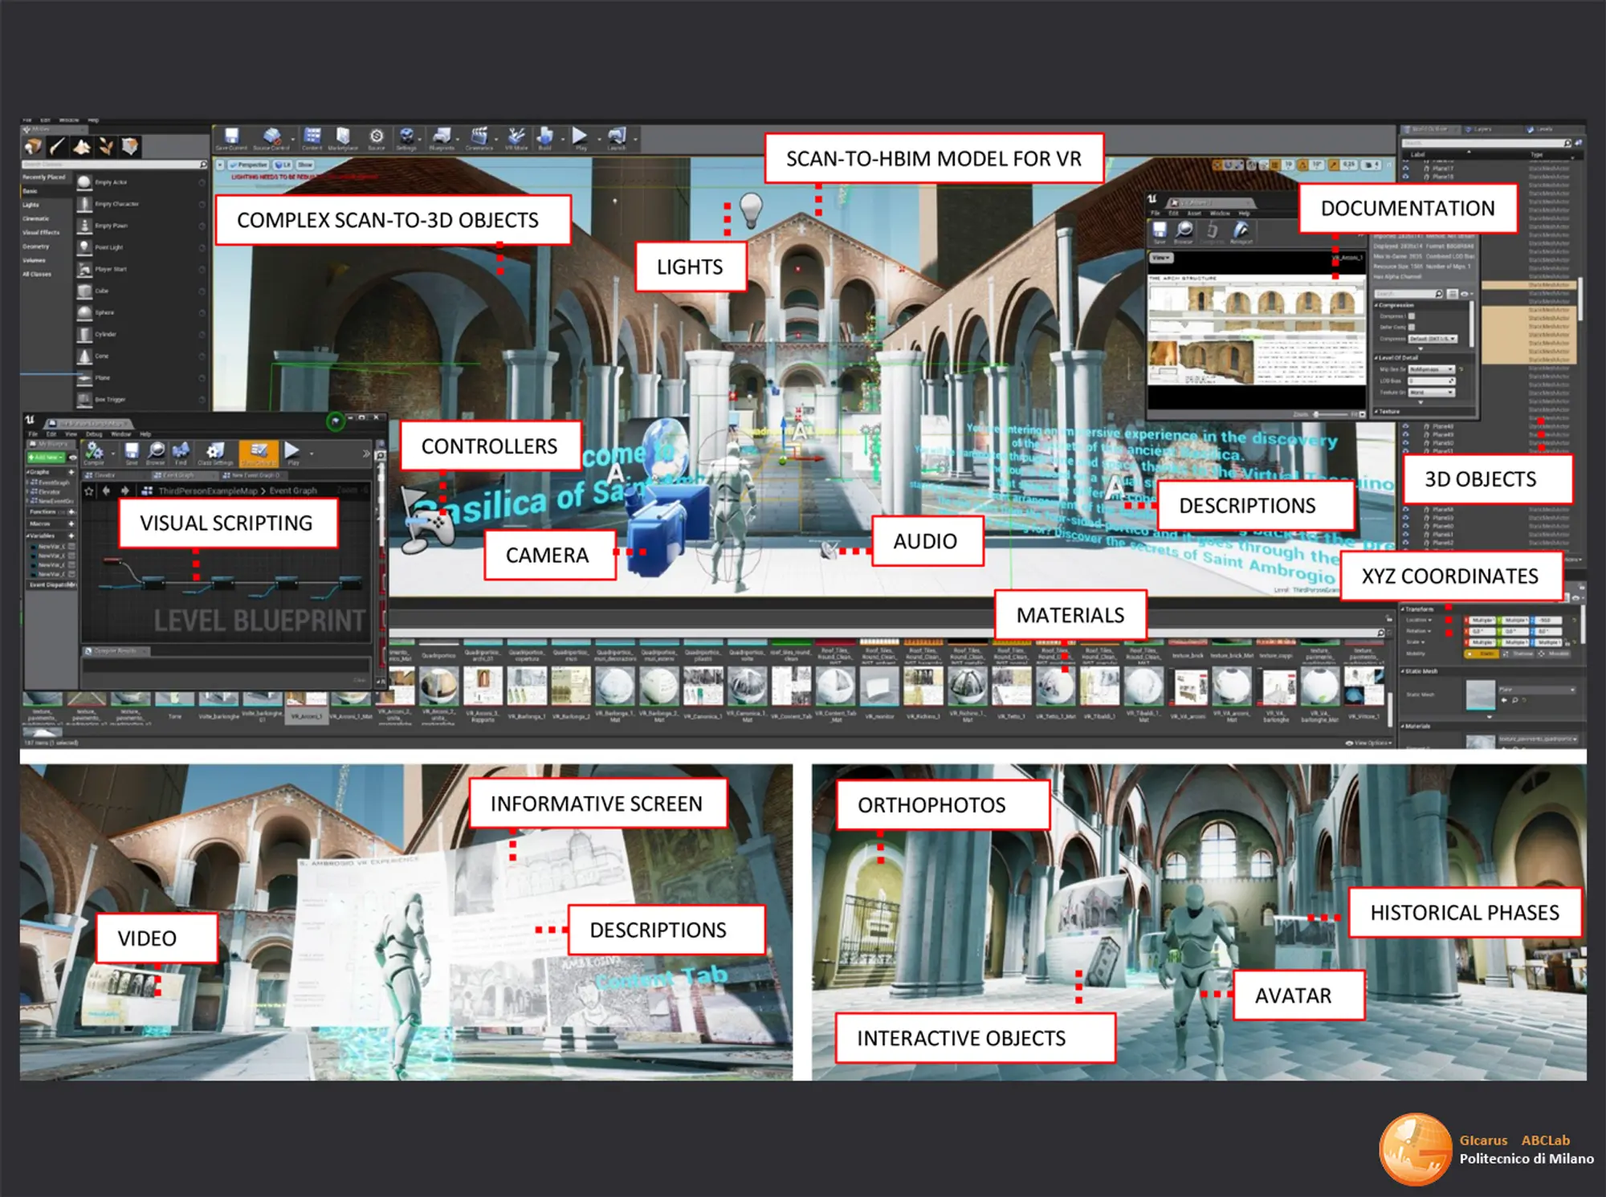Click Compile in the Level Blueprint toolbar
1606x1197 pixels.
(95, 452)
